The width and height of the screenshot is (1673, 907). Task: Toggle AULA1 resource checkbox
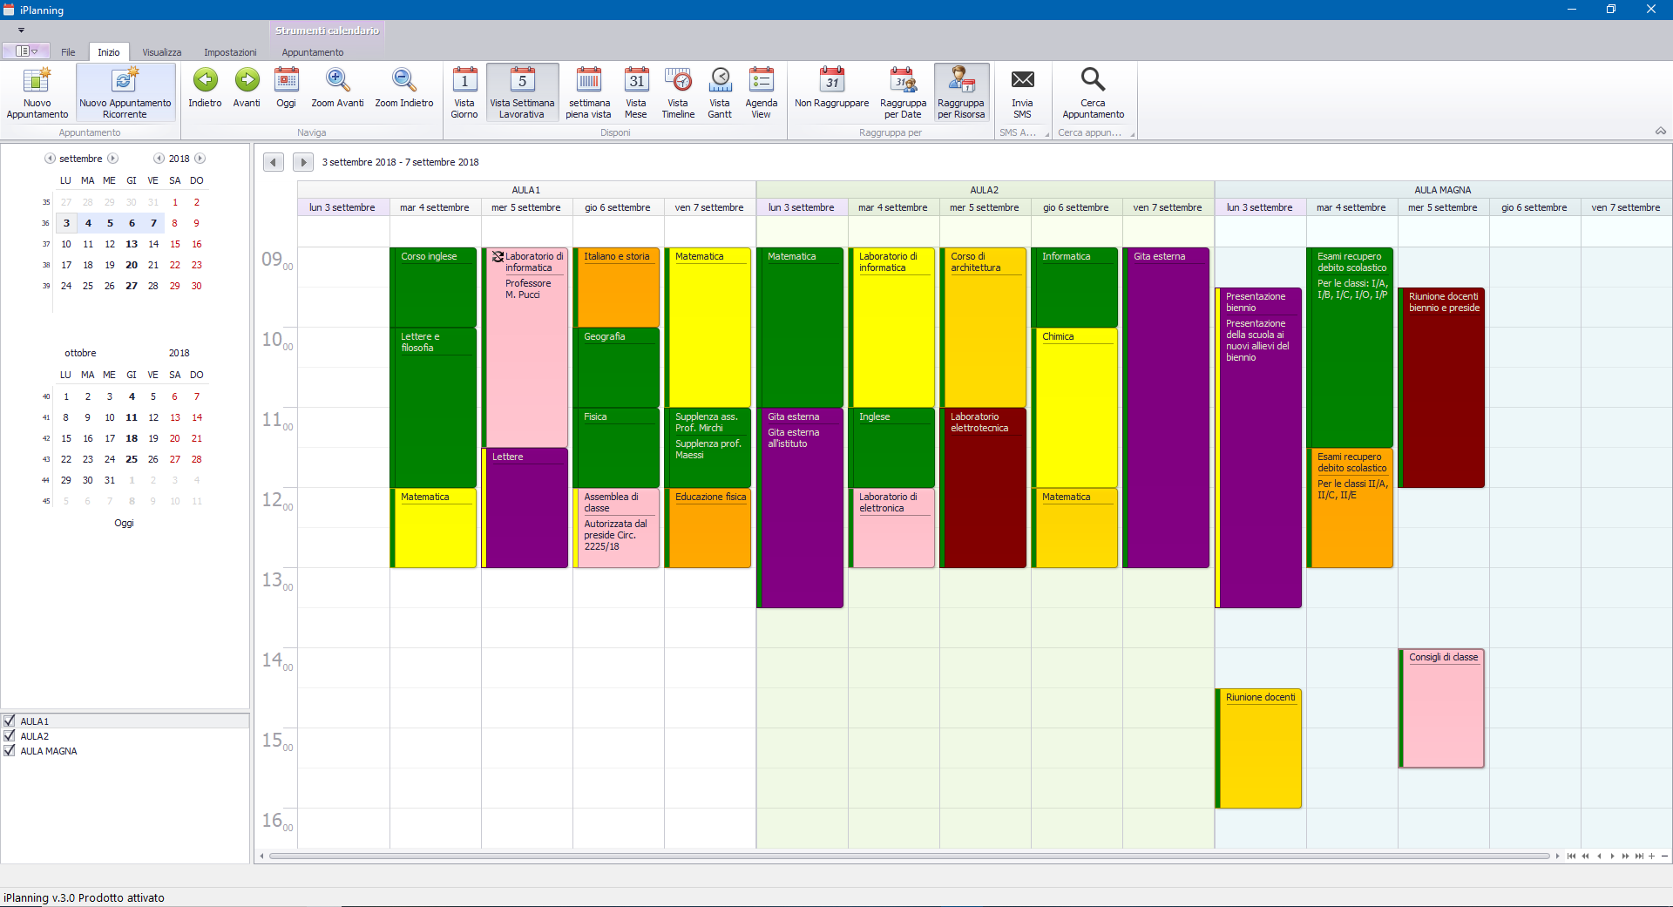pos(10,721)
